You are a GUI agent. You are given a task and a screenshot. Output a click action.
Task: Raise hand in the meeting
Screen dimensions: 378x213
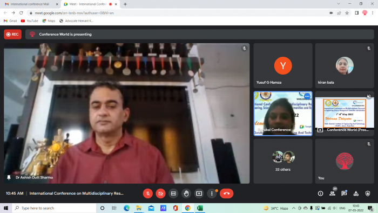(x=186, y=194)
